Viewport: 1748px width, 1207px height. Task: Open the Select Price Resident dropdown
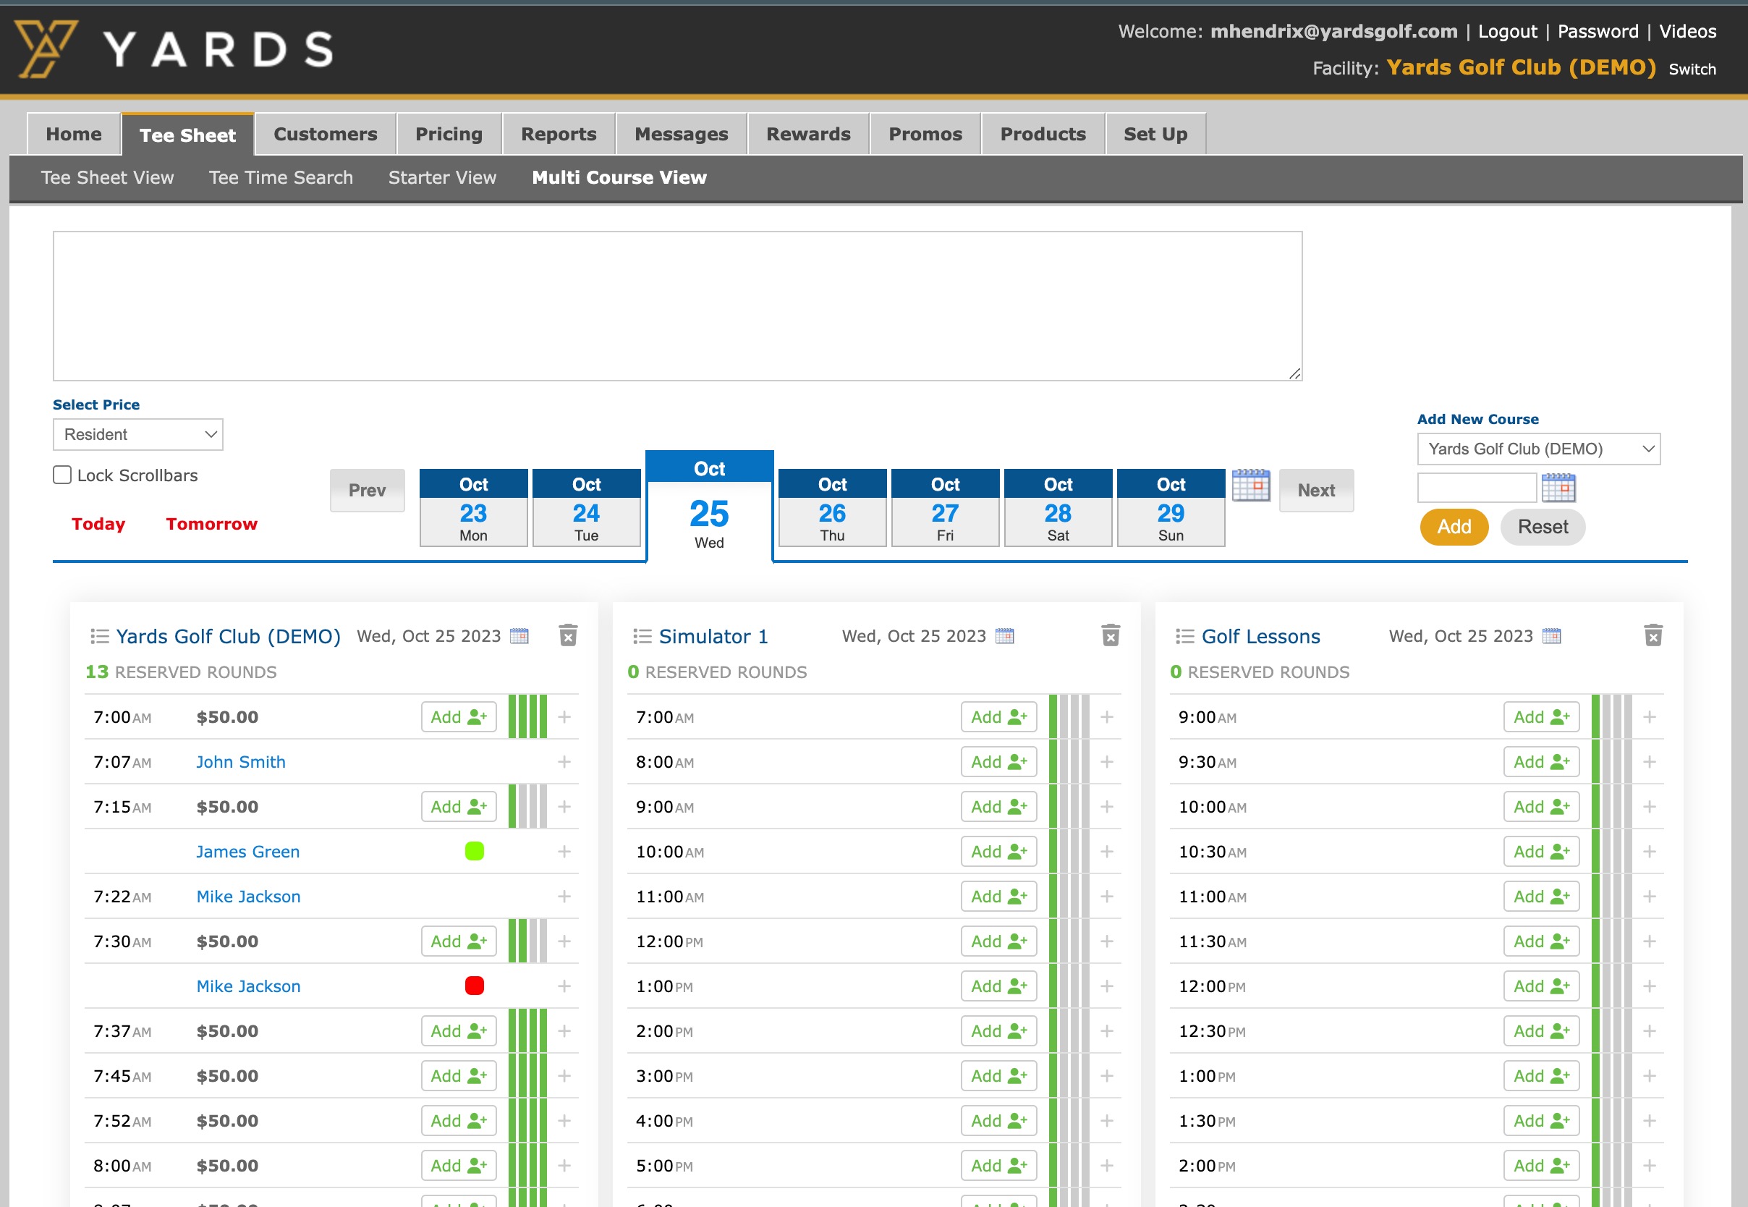(x=137, y=434)
